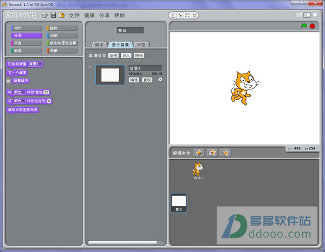Viewport: 325px width, 252px height.
Task: Select the 外观 block category
Action: coord(27,36)
